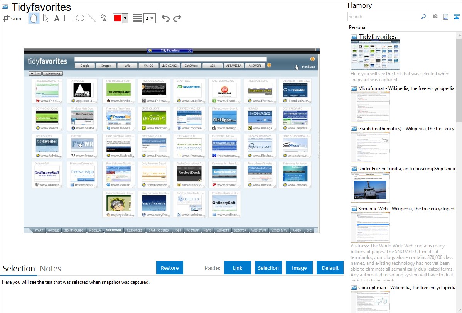Select the Crop tool

point(12,18)
